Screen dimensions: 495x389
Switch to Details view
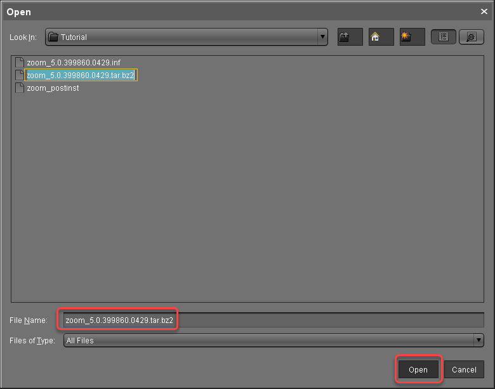[471, 37]
